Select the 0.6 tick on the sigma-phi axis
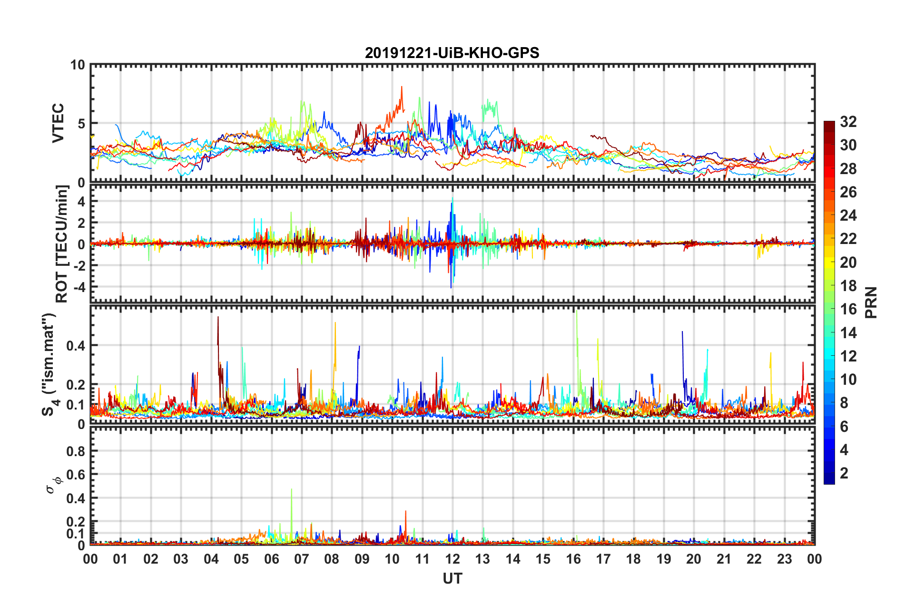 click(76, 475)
